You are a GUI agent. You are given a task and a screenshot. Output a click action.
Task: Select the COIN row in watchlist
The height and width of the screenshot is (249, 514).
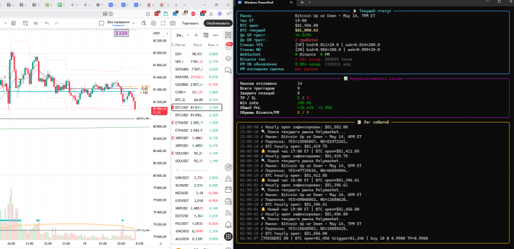click(197, 92)
